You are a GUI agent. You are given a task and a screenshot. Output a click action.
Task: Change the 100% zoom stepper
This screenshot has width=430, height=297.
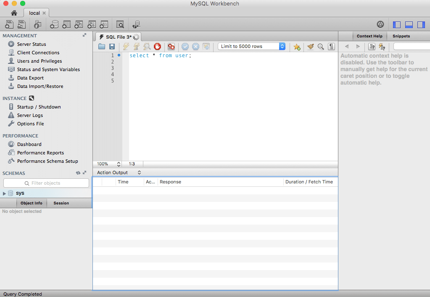[x=119, y=164]
